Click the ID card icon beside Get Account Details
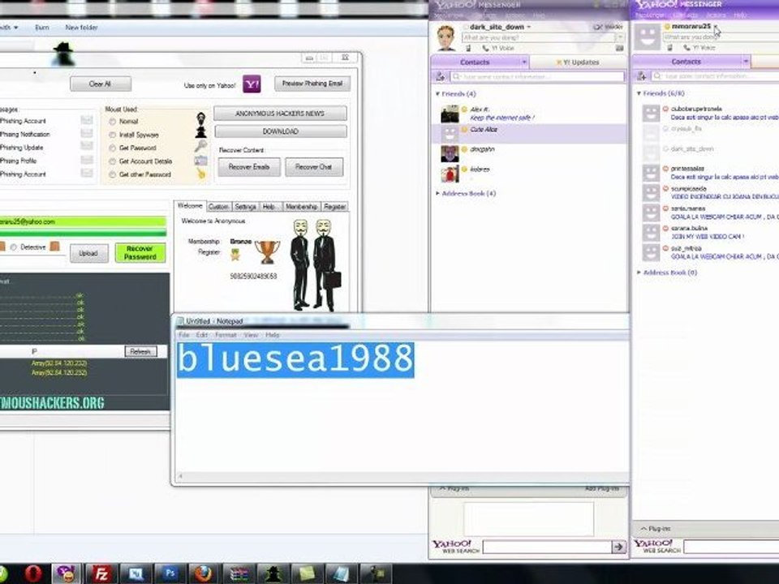This screenshot has height=584, width=779. [x=200, y=161]
